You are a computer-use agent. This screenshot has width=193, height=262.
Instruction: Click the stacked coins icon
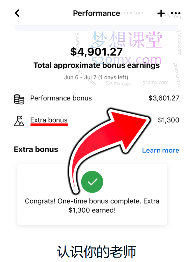[x=19, y=99]
